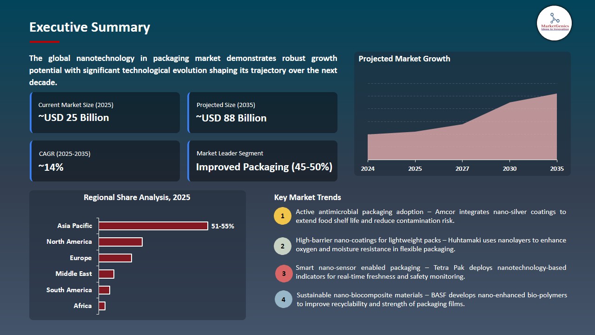
Task: Click the 2035 axis label on growth chart
Action: 556,169
